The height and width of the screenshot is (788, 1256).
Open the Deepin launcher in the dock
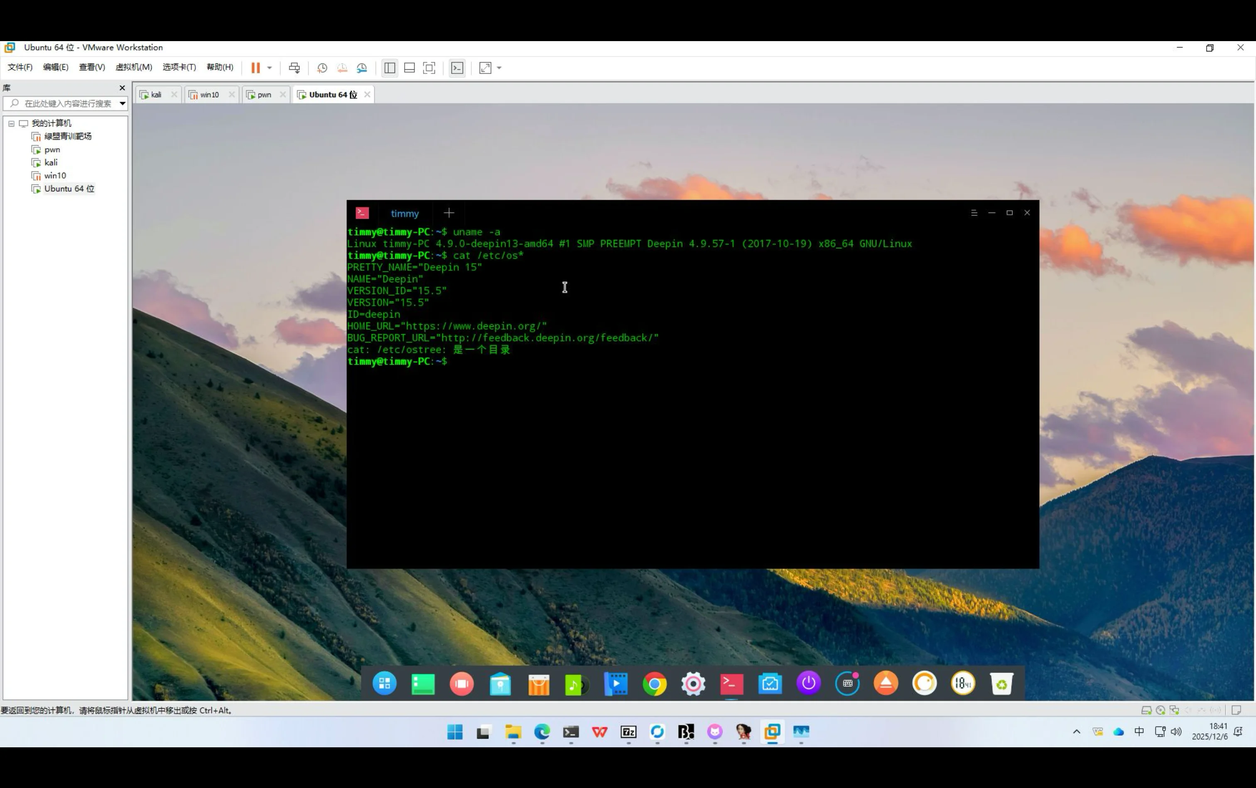click(x=385, y=683)
